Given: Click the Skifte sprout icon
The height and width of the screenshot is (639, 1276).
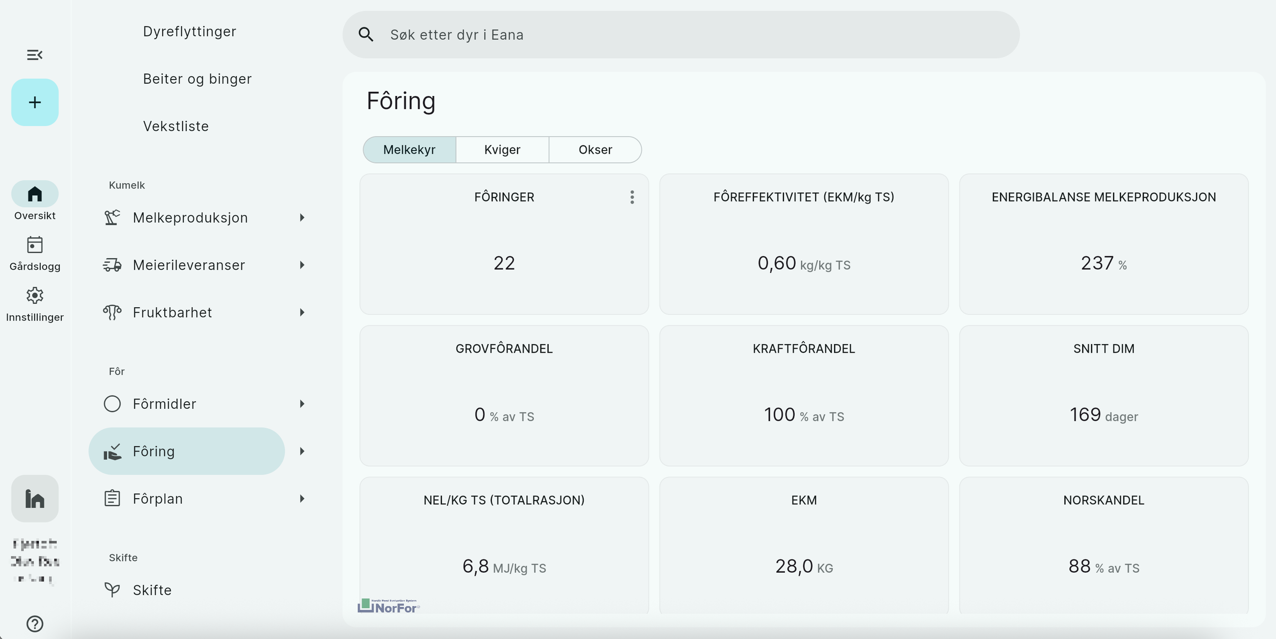Looking at the screenshot, I should click(x=112, y=590).
